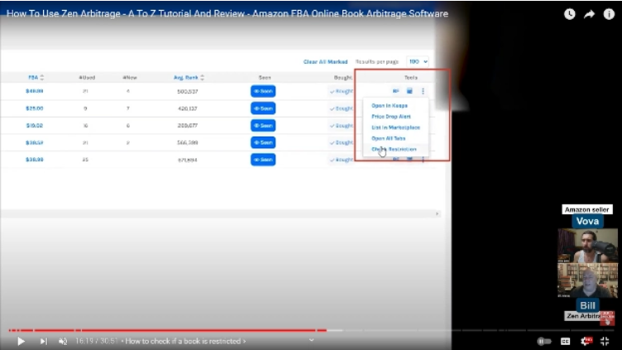This screenshot has height=350, width=622.
Task: Choose Check Restriction from the menu
Action: pos(394,149)
